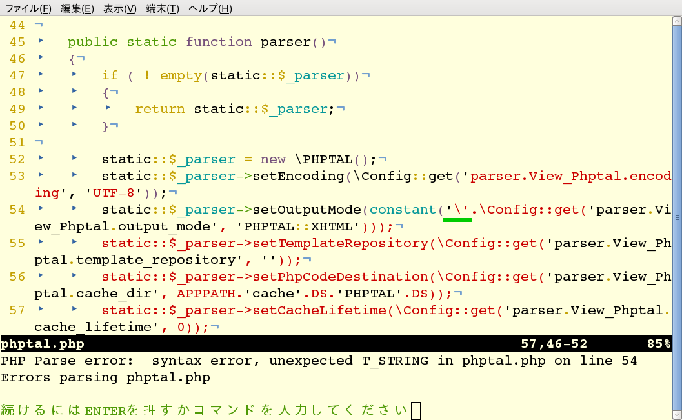
Task: Click line number 57
Action: [x=17, y=310]
